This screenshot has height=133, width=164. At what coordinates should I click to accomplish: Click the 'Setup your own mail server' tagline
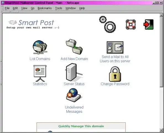click(x=33, y=27)
